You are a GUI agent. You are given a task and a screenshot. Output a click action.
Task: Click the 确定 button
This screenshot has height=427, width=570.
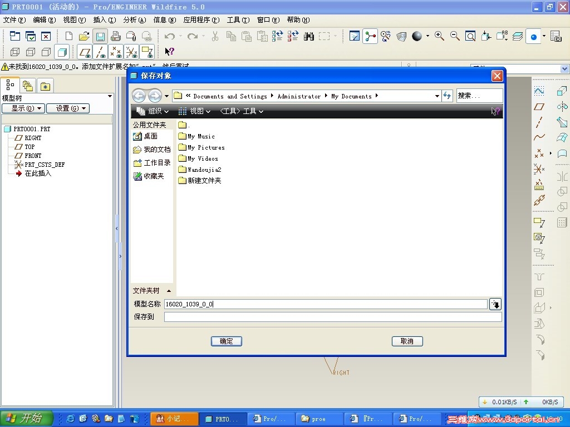(226, 341)
